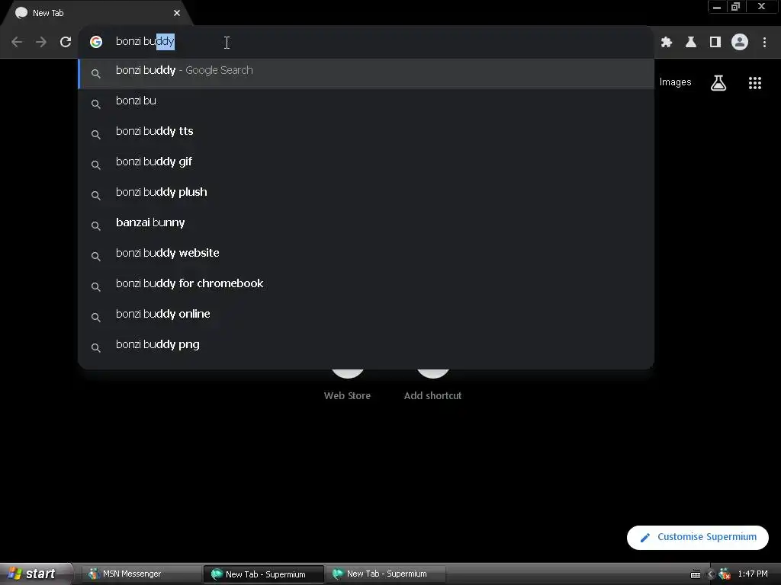This screenshot has height=585, width=781.
Task: Select the 'bonzi buddy for chromebook' suggestion
Action: tap(366, 286)
